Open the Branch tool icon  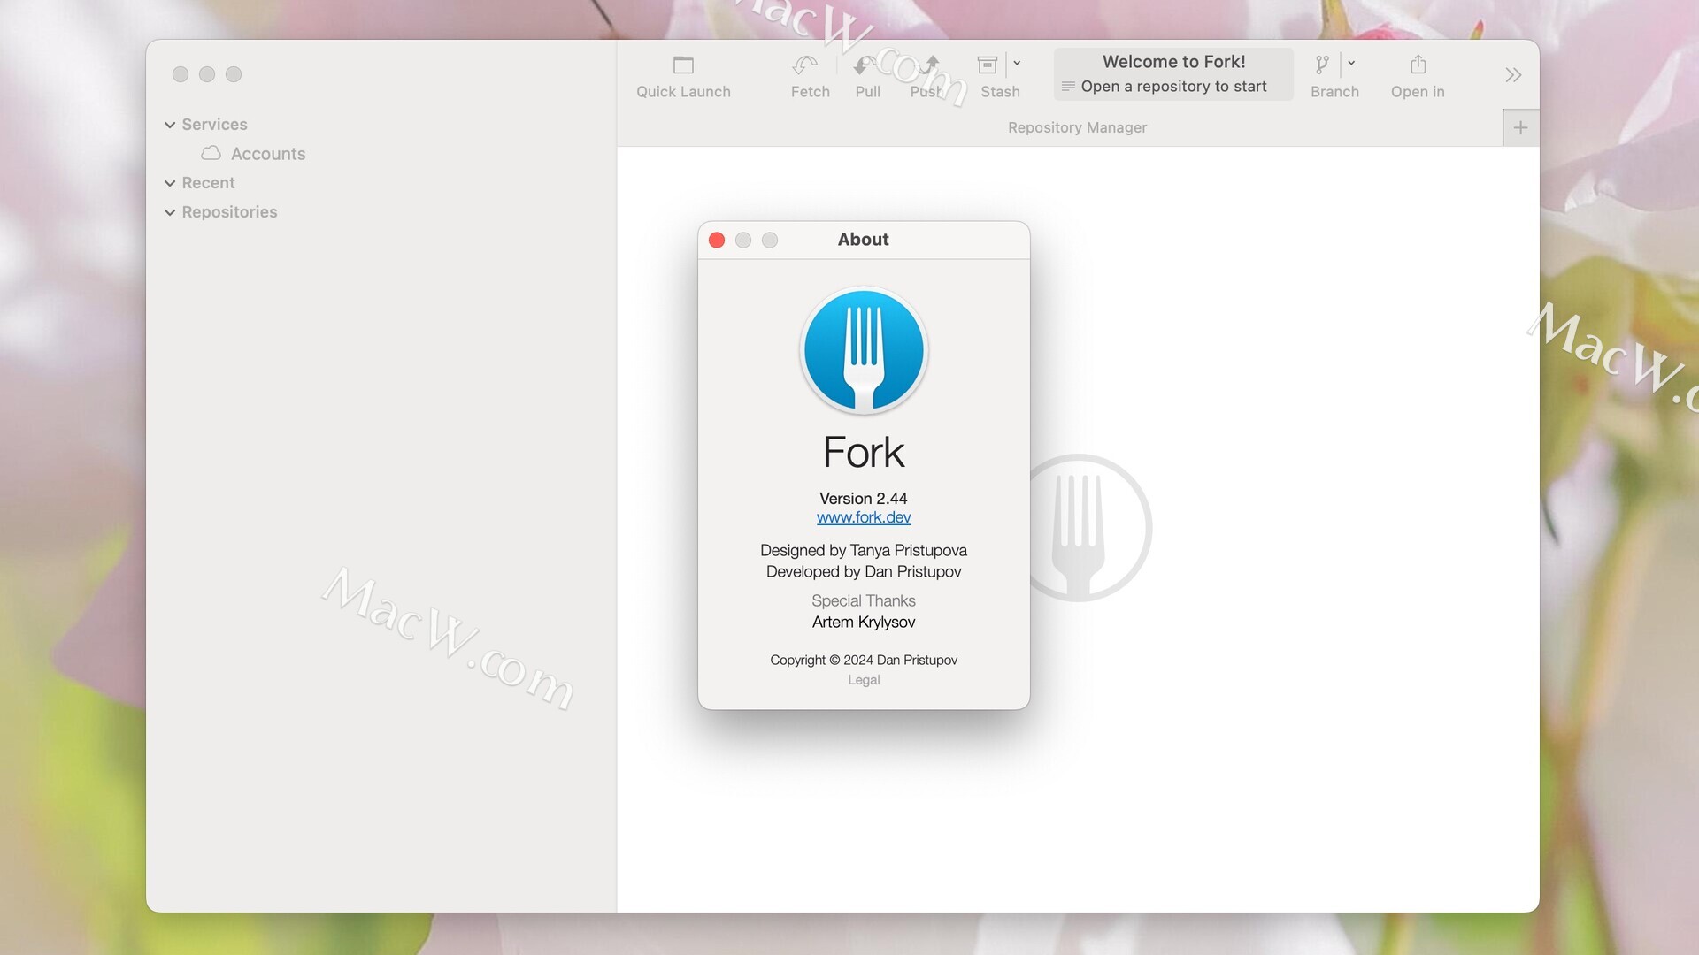1323,64
